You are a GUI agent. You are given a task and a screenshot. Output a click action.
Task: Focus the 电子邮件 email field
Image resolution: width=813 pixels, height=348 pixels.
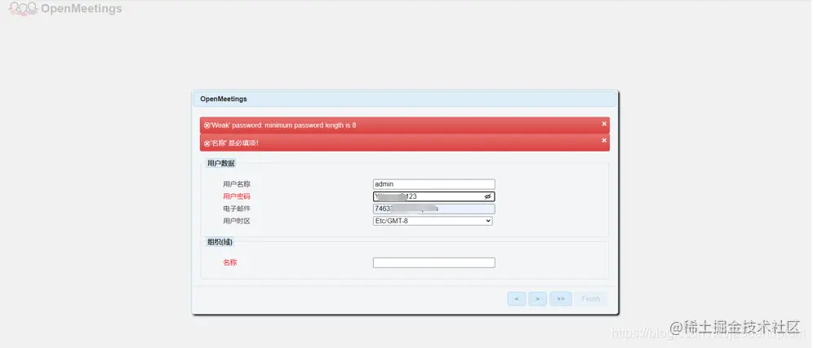434,209
